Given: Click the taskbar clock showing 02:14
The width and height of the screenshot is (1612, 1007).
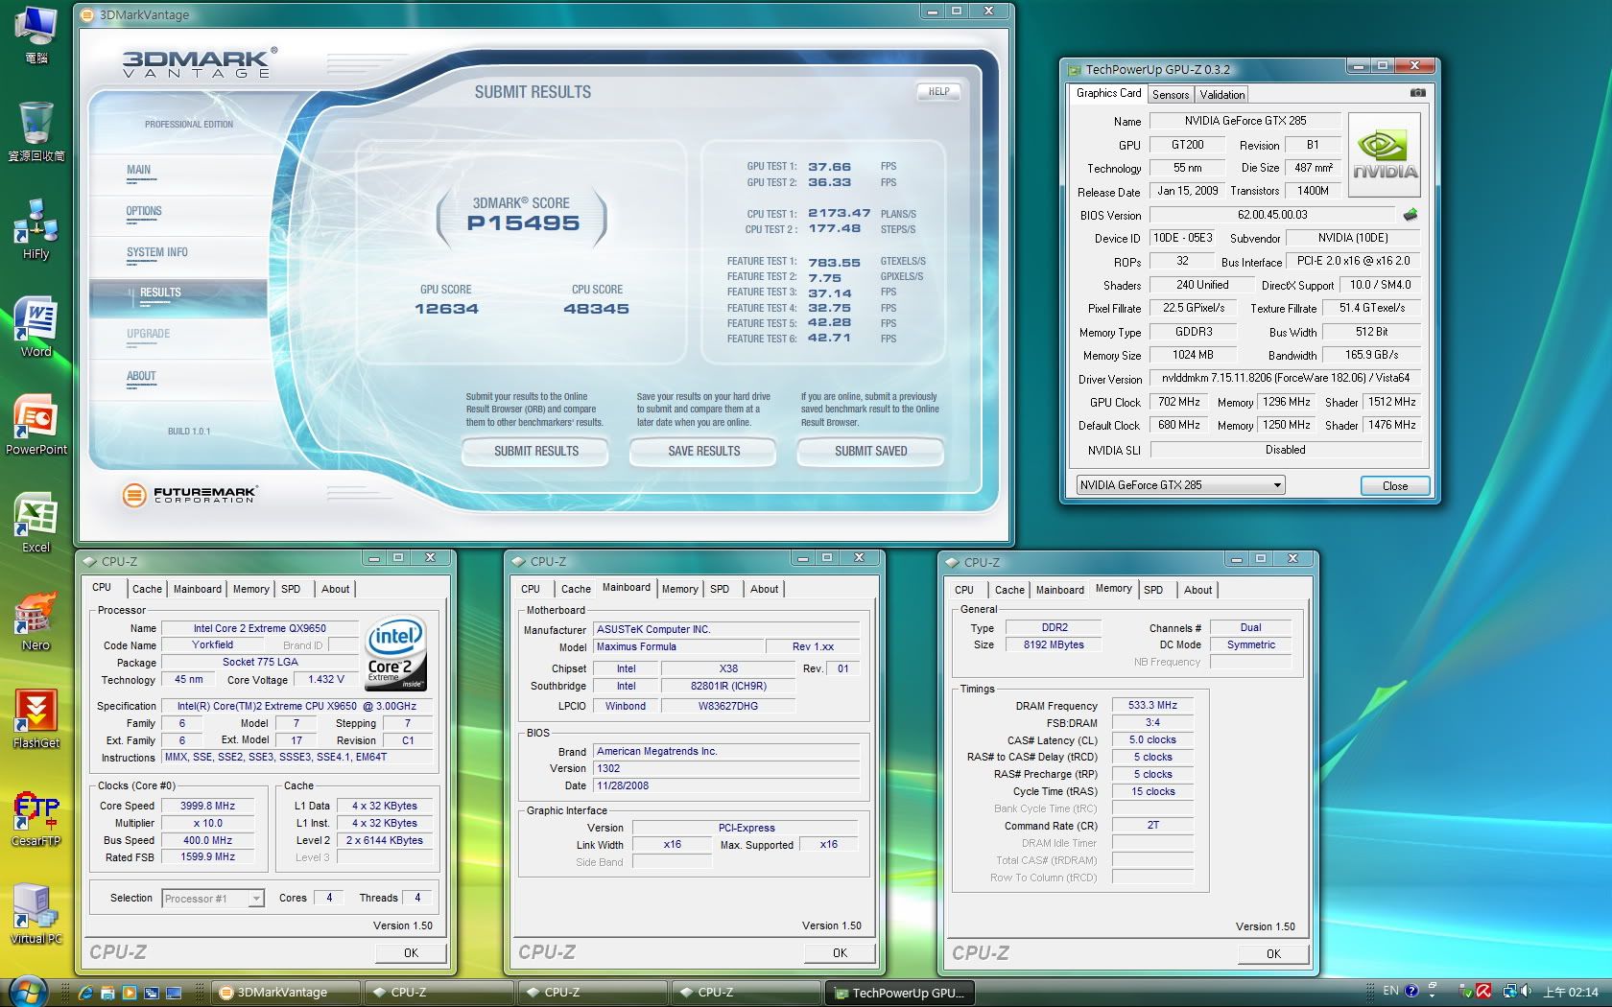Looking at the screenshot, I should (1571, 992).
